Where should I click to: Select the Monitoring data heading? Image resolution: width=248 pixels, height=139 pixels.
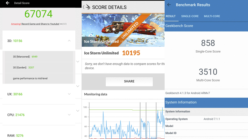tap(95, 94)
